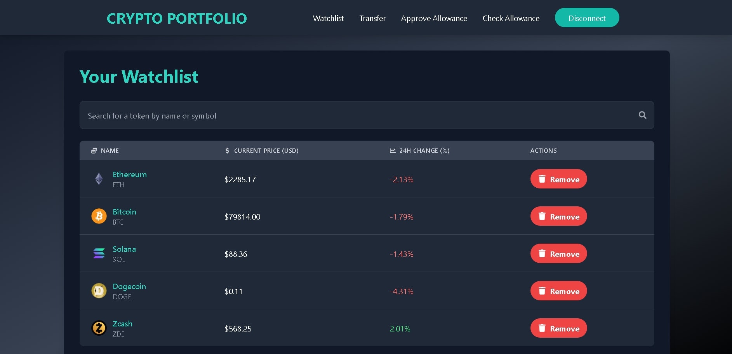Click coins icon in NAME column header
The height and width of the screenshot is (354, 732).
click(x=94, y=150)
